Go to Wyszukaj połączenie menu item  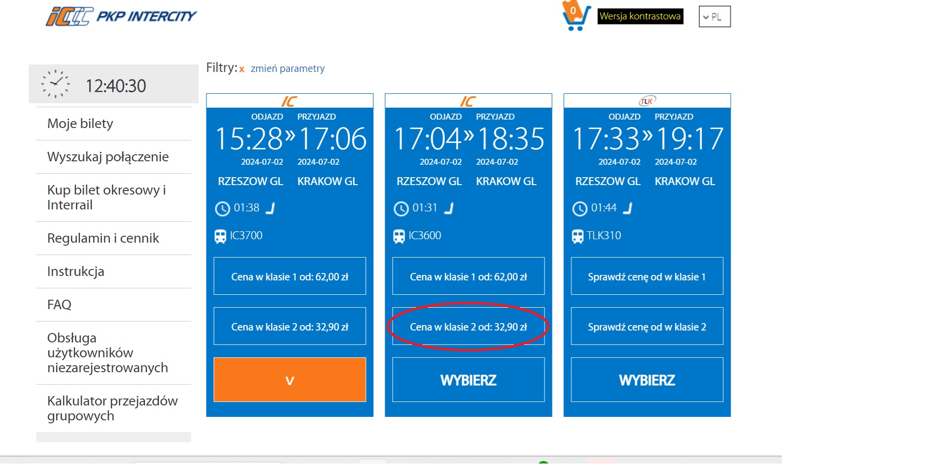[x=108, y=157]
